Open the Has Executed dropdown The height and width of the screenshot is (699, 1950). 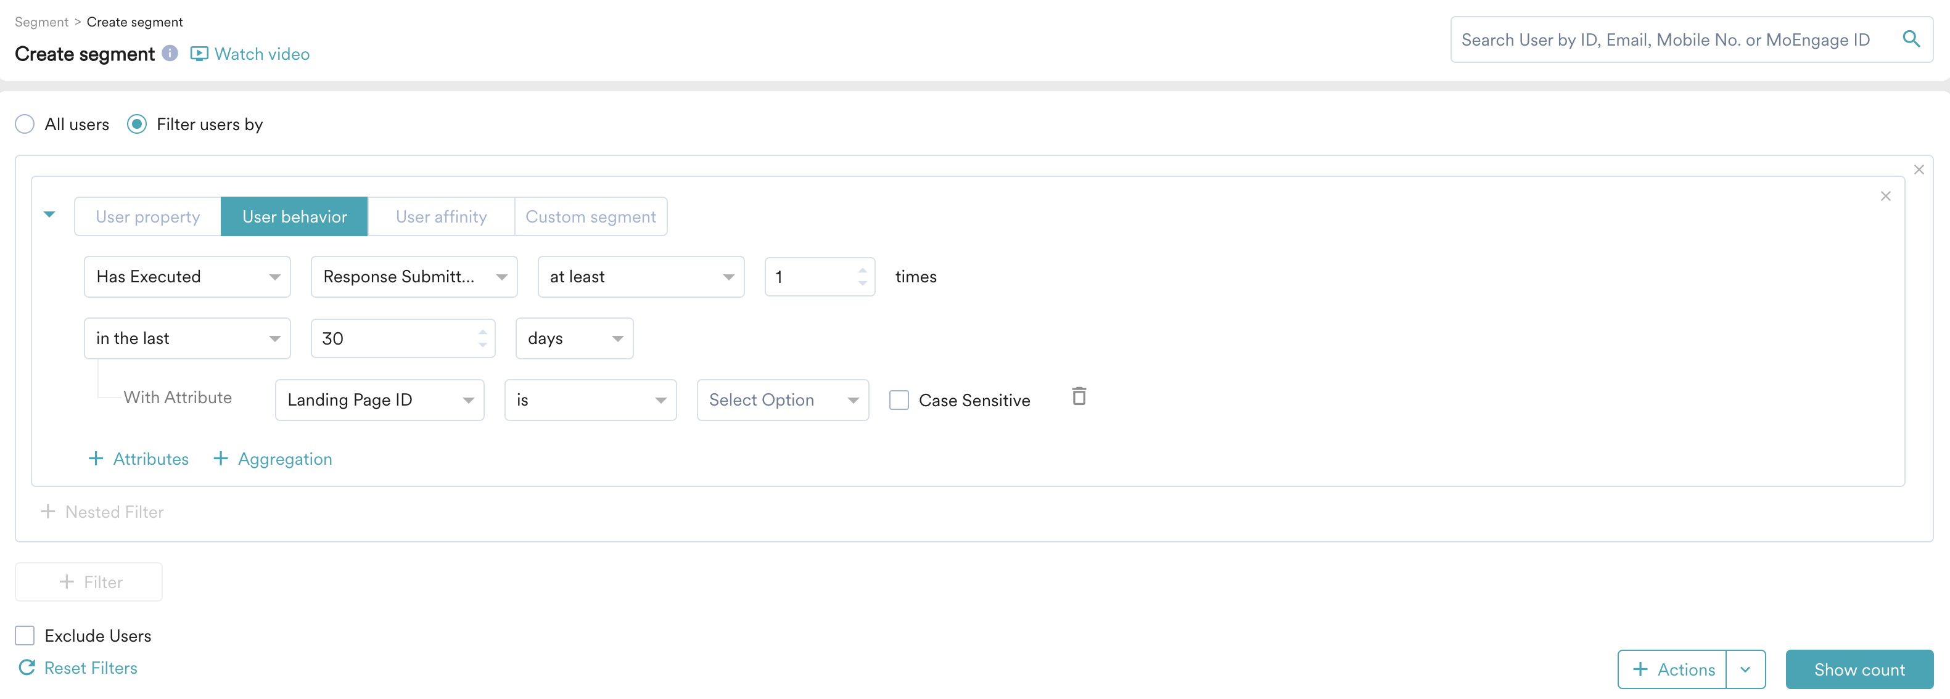[187, 277]
